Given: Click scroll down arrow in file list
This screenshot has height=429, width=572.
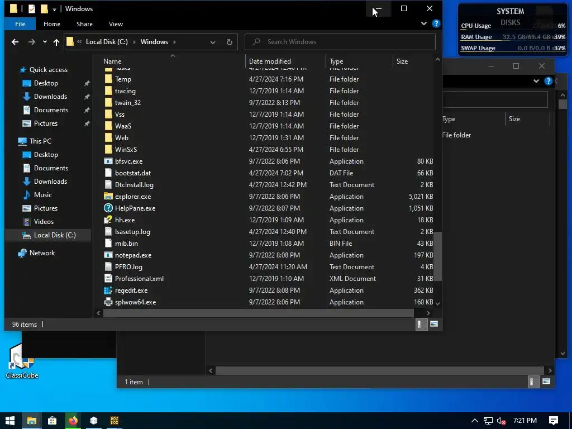Looking at the screenshot, I should click(x=438, y=303).
